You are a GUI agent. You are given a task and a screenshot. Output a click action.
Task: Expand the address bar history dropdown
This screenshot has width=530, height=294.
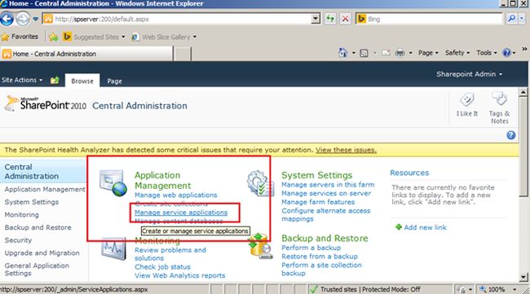(x=315, y=19)
